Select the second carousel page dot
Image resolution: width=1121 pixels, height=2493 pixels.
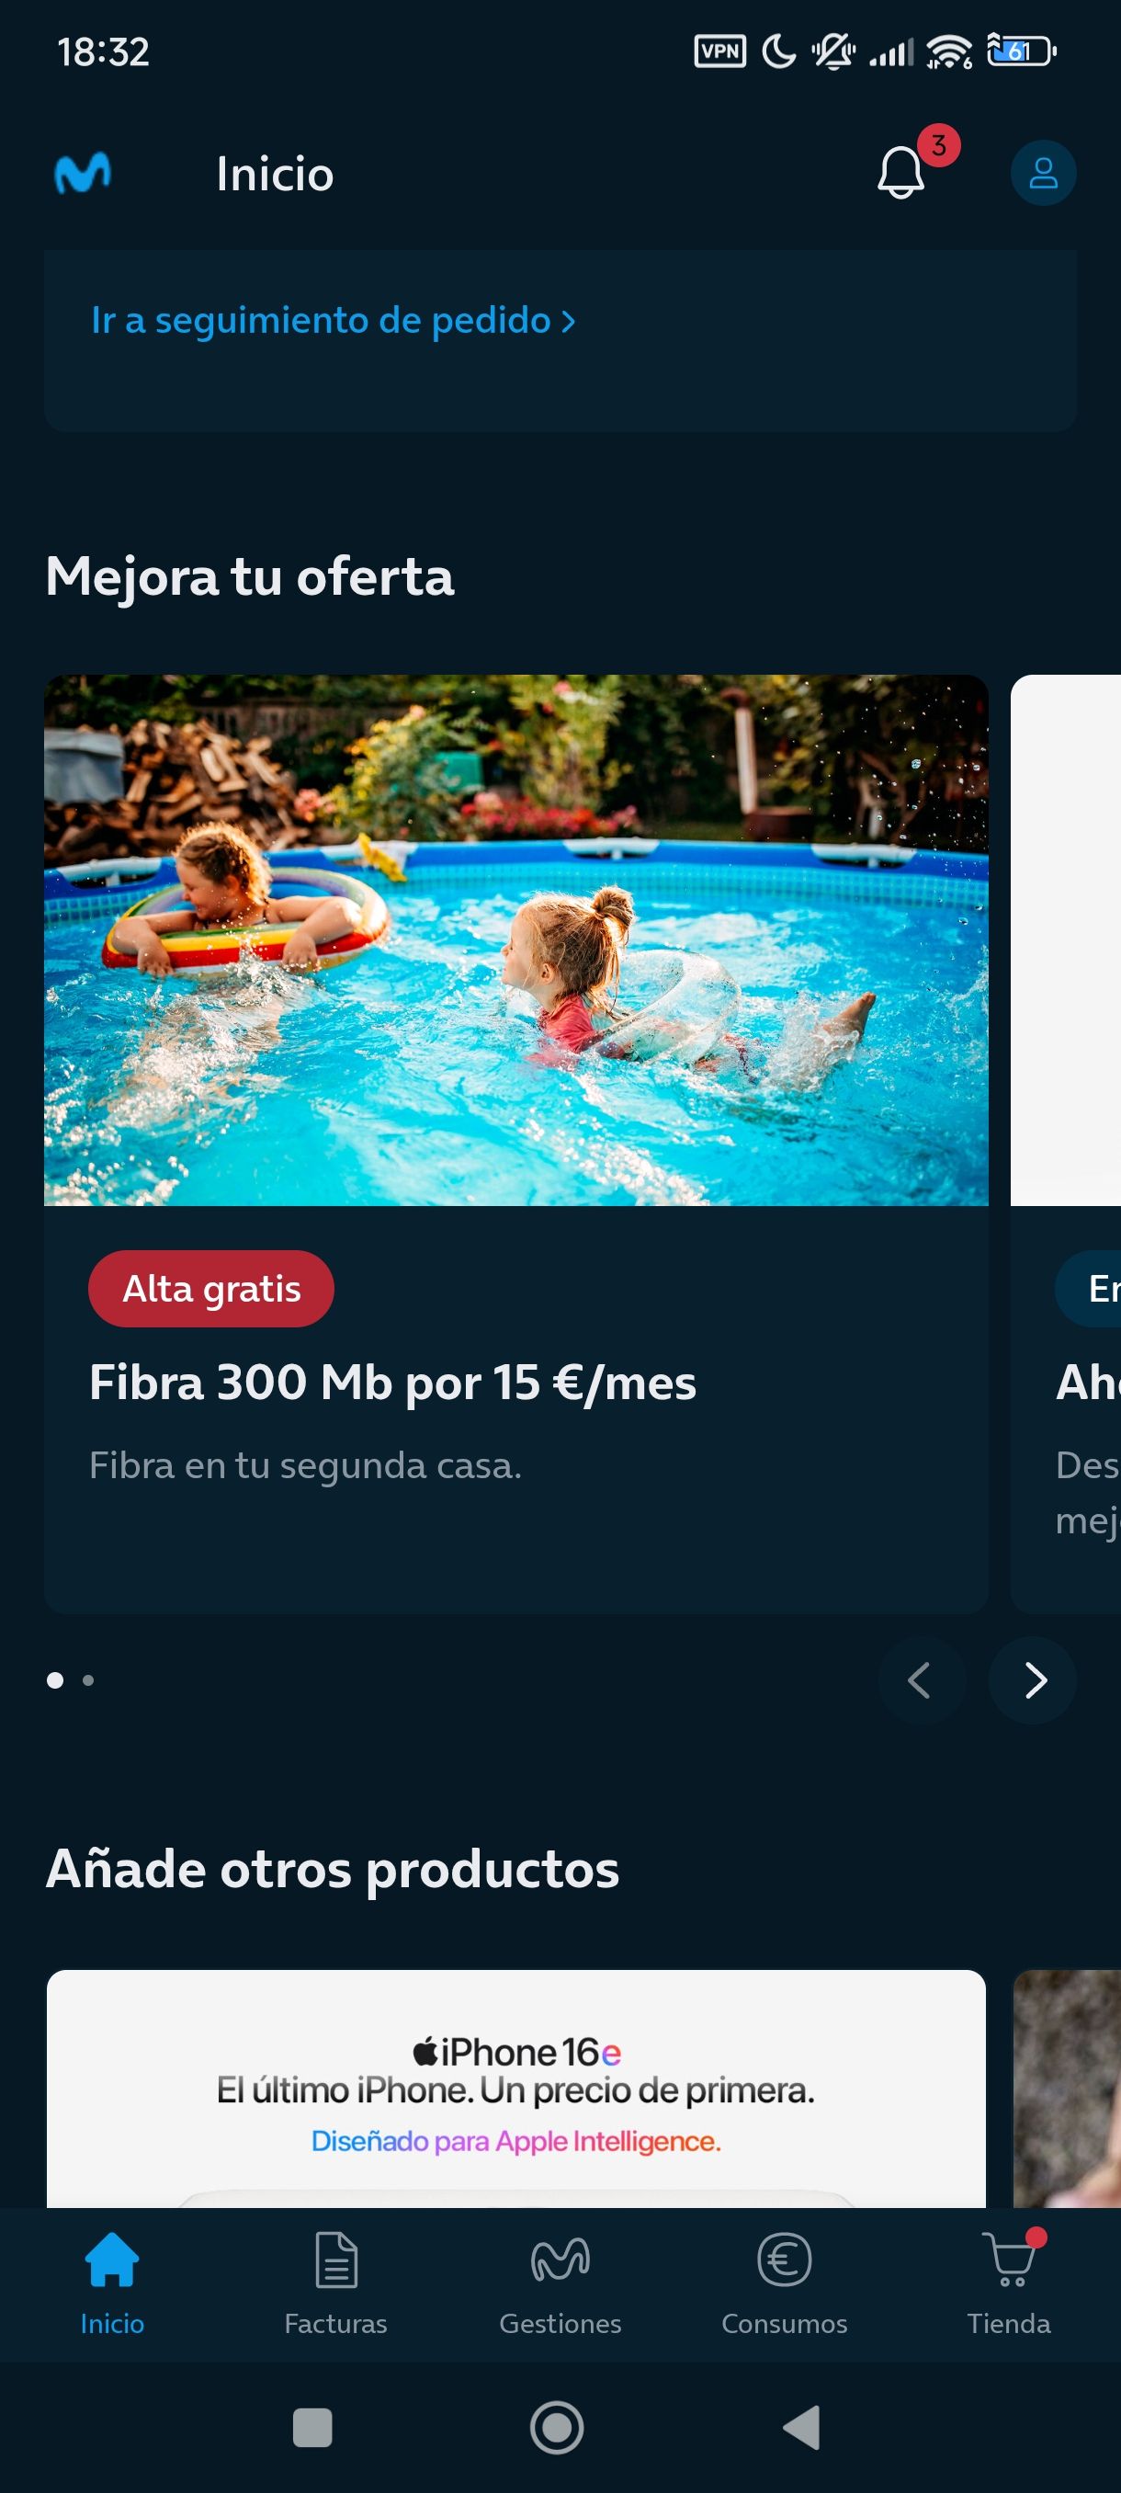pyautogui.click(x=88, y=1680)
